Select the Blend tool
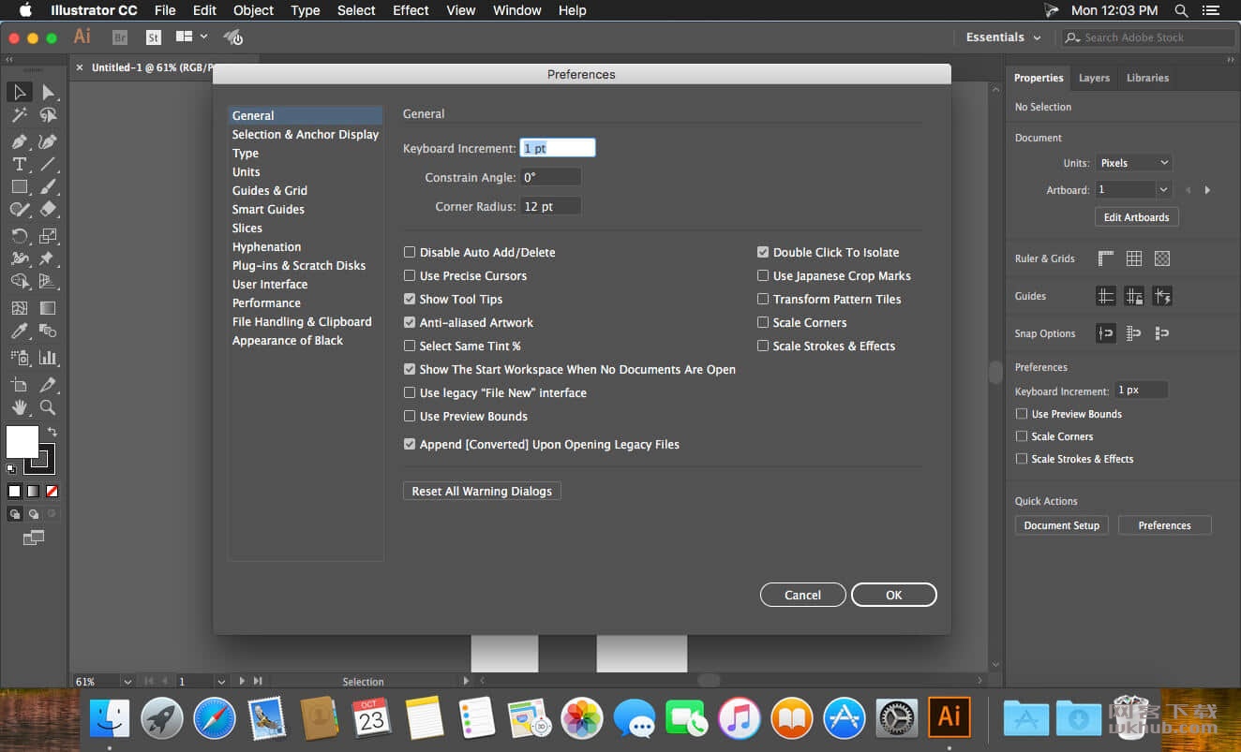The height and width of the screenshot is (752, 1241). [x=48, y=331]
